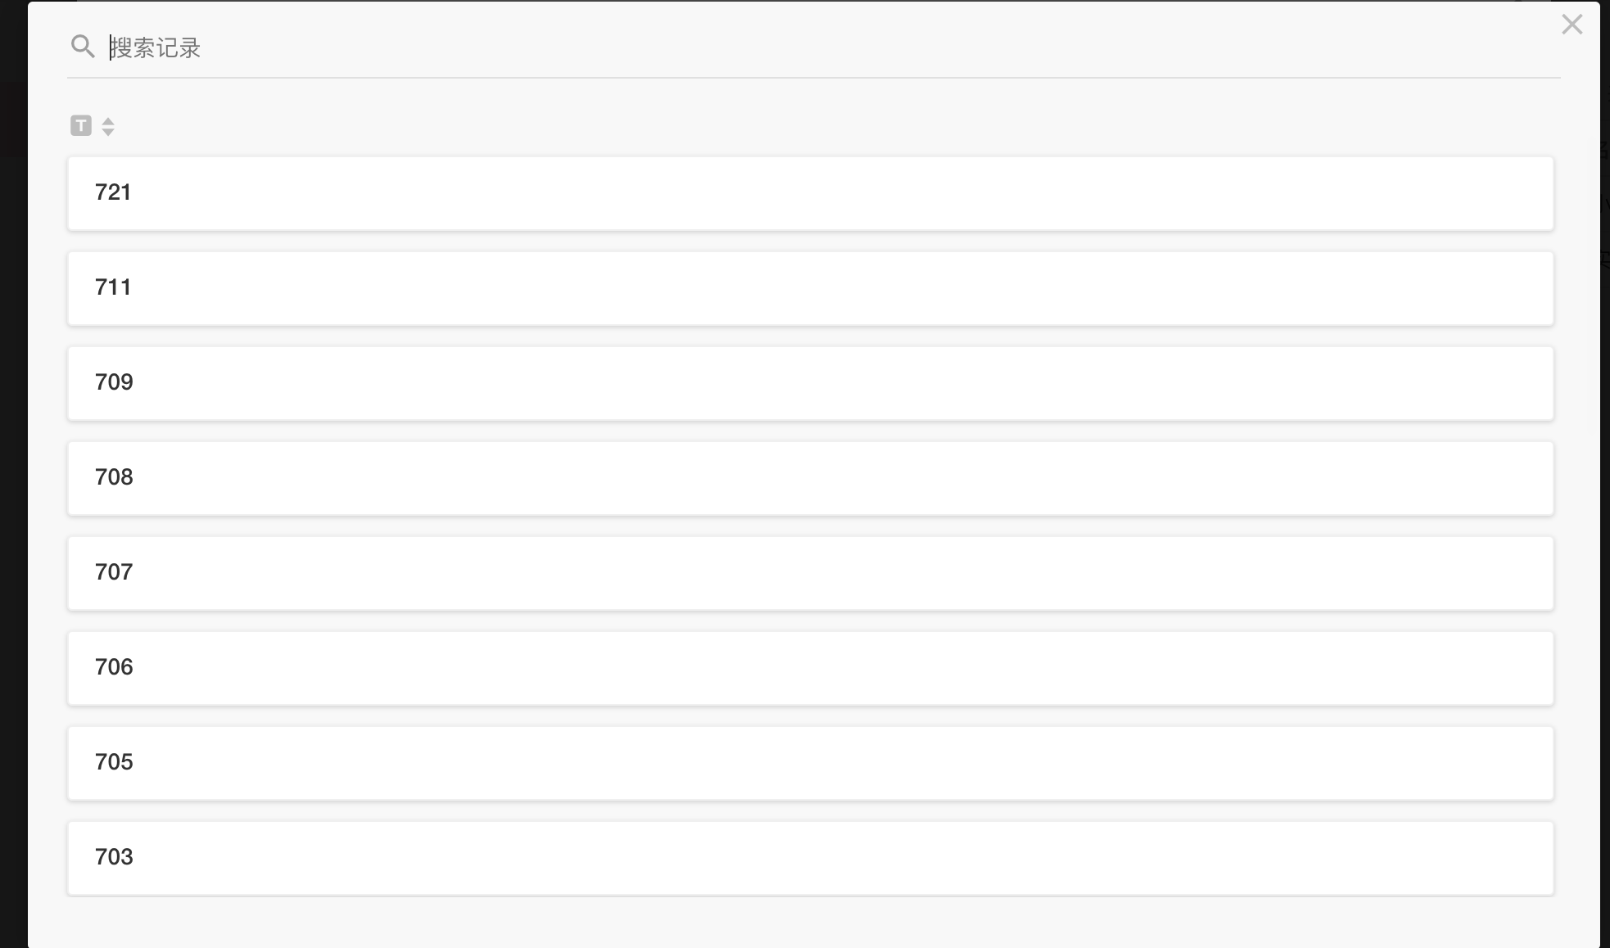
Task: Select the record labeled 707
Action: 810,573
